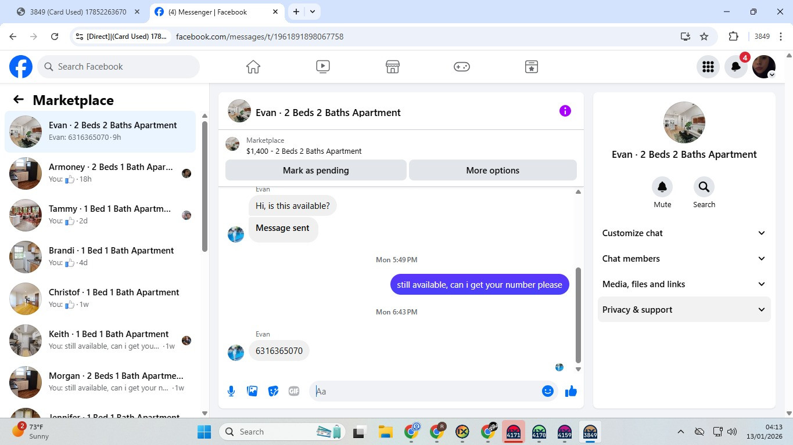
Task: Select the Messenger | Facebook tab
Action: 216,12
